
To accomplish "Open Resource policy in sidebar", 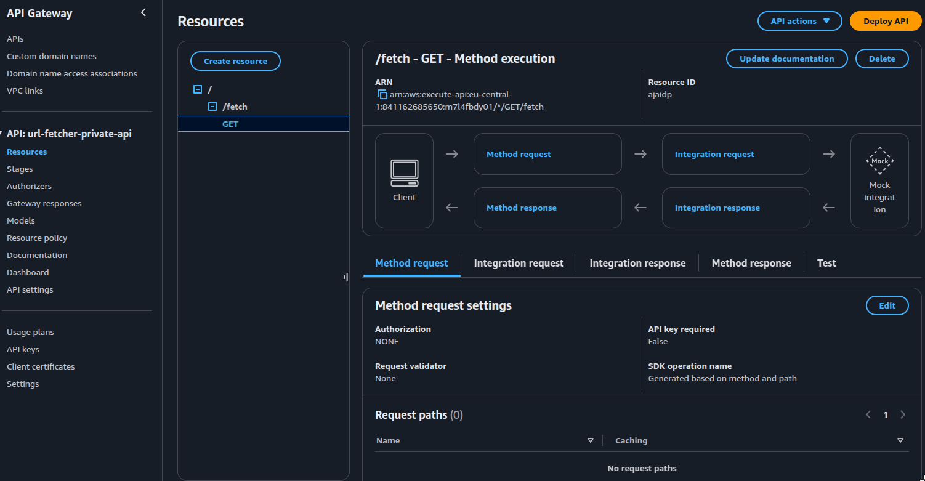I will pyautogui.click(x=37, y=238).
